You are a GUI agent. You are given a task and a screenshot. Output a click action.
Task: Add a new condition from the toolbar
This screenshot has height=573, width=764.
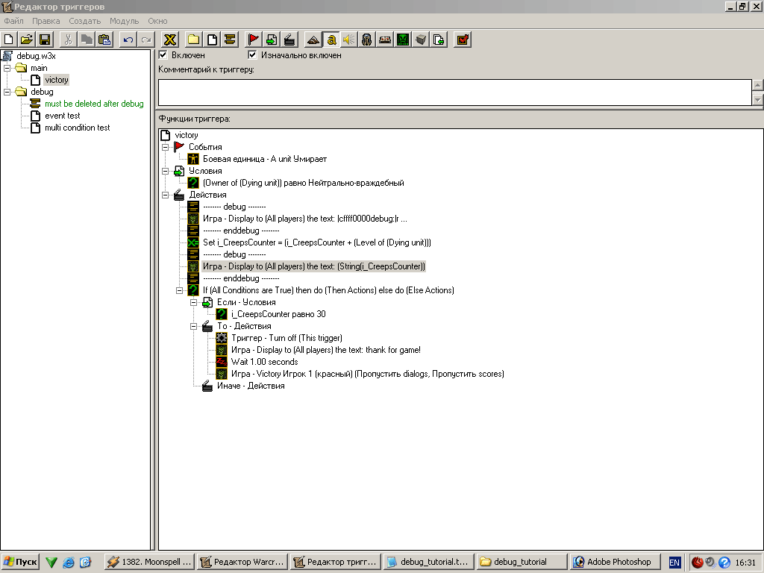click(272, 40)
